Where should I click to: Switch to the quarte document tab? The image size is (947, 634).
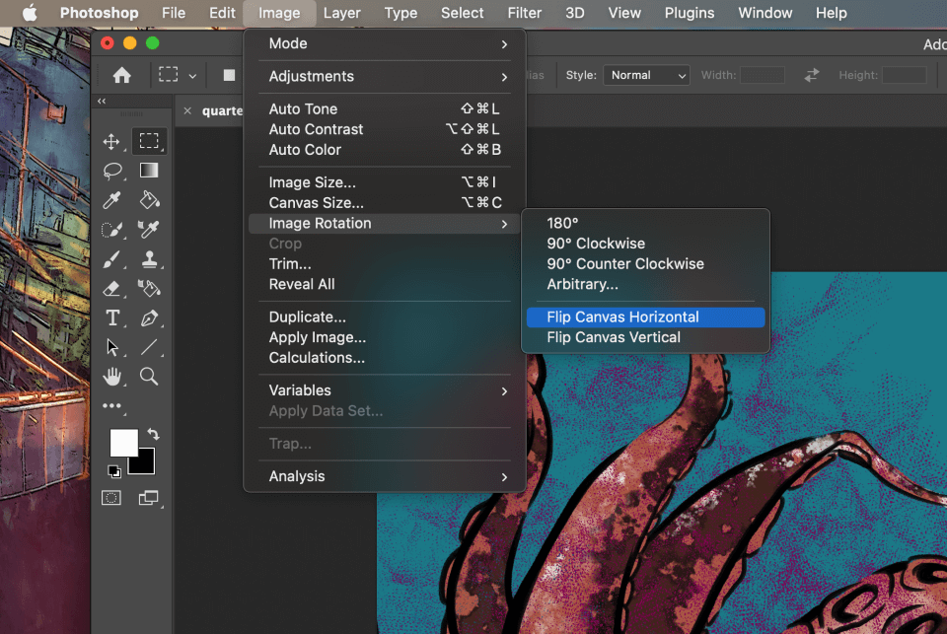coord(222,110)
